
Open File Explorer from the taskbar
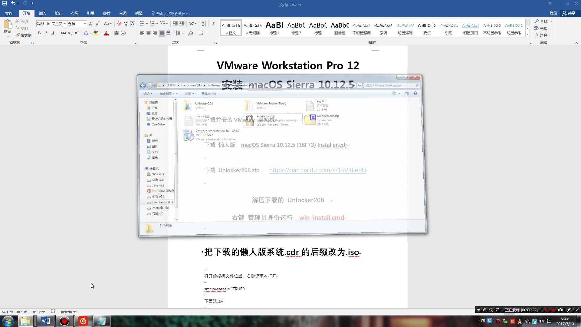click(26, 321)
